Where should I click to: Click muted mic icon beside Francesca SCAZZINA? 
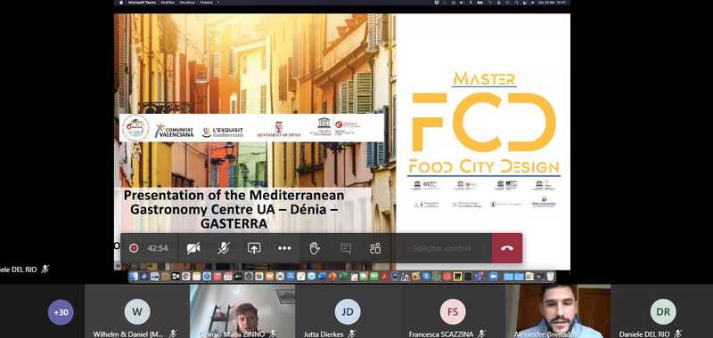[481, 334]
